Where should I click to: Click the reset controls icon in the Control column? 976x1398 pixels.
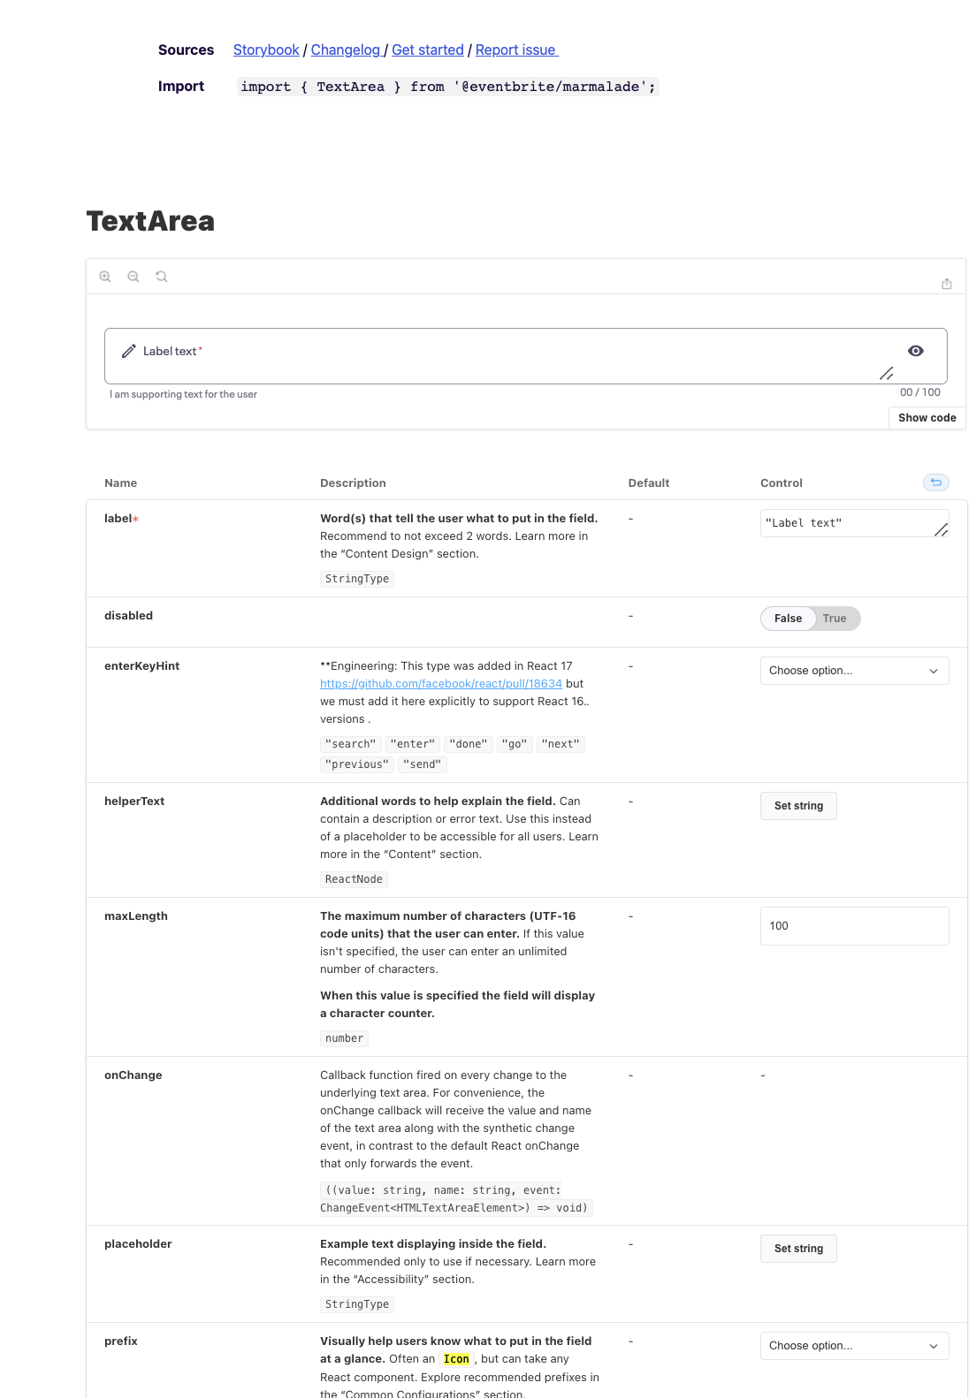936,482
